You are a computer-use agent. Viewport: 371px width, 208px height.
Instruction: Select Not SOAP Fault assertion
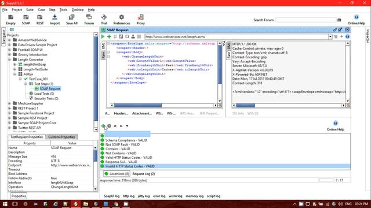point(122,144)
